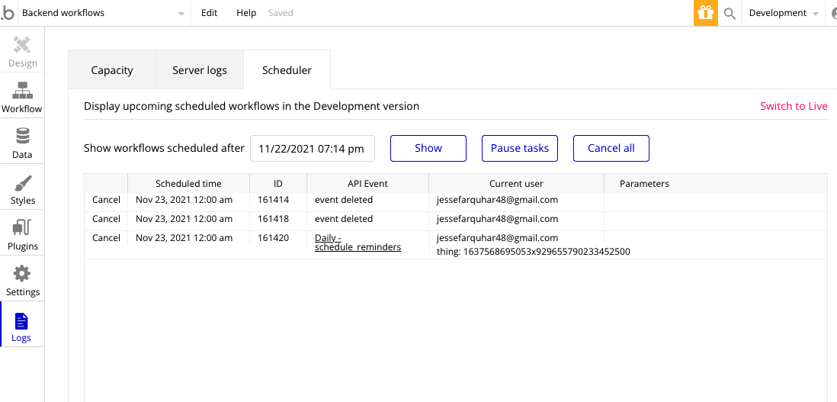Click the Cancel all button
The image size is (837, 402).
pyautogui.click(x=611, y=148)
